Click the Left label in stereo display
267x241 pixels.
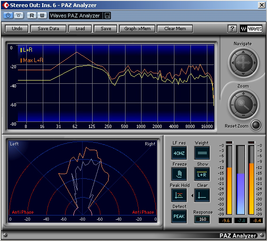coord(14,144)
